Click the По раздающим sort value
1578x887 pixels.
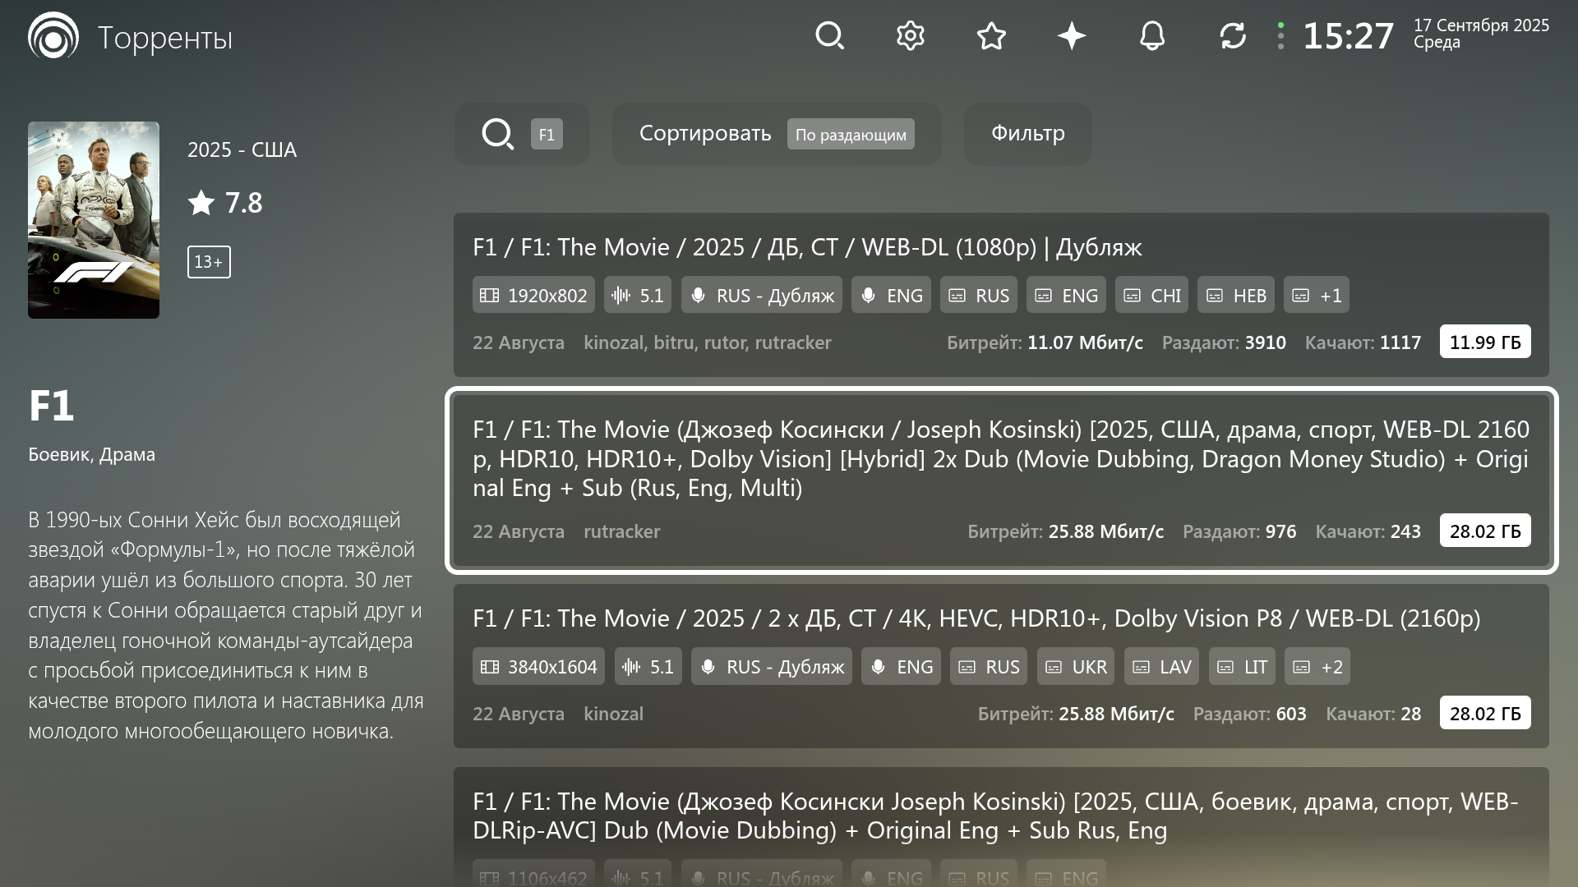(851, 135)
